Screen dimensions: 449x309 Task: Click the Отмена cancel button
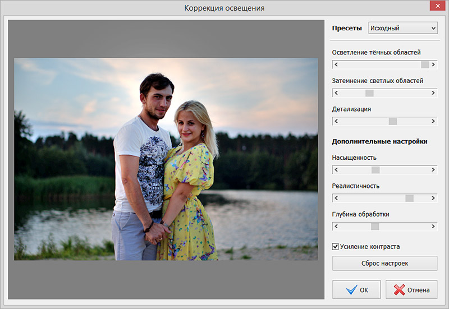point(411,290)
